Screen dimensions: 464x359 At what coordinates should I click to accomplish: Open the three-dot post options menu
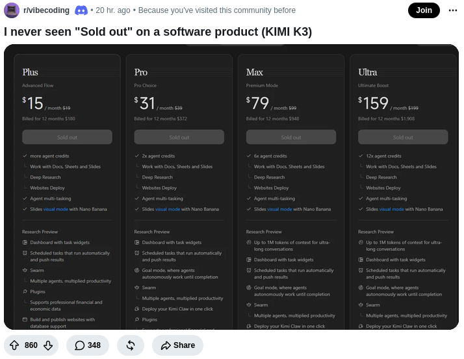453,10
